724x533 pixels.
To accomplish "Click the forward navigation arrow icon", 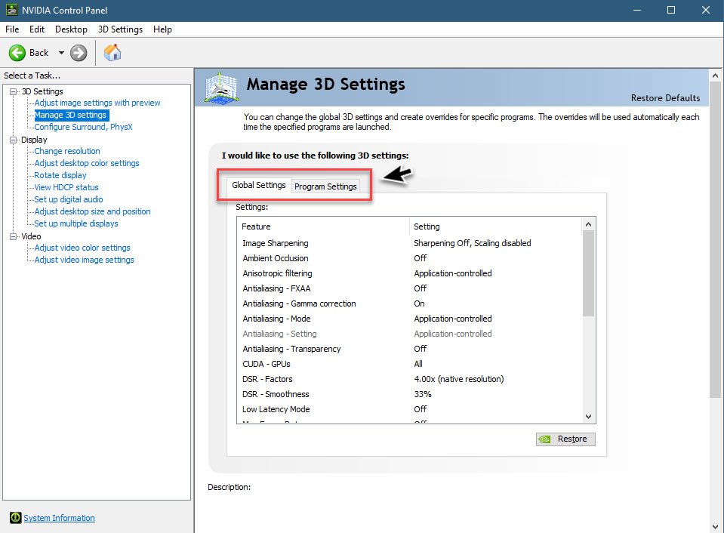I will (x=79, y=53).
